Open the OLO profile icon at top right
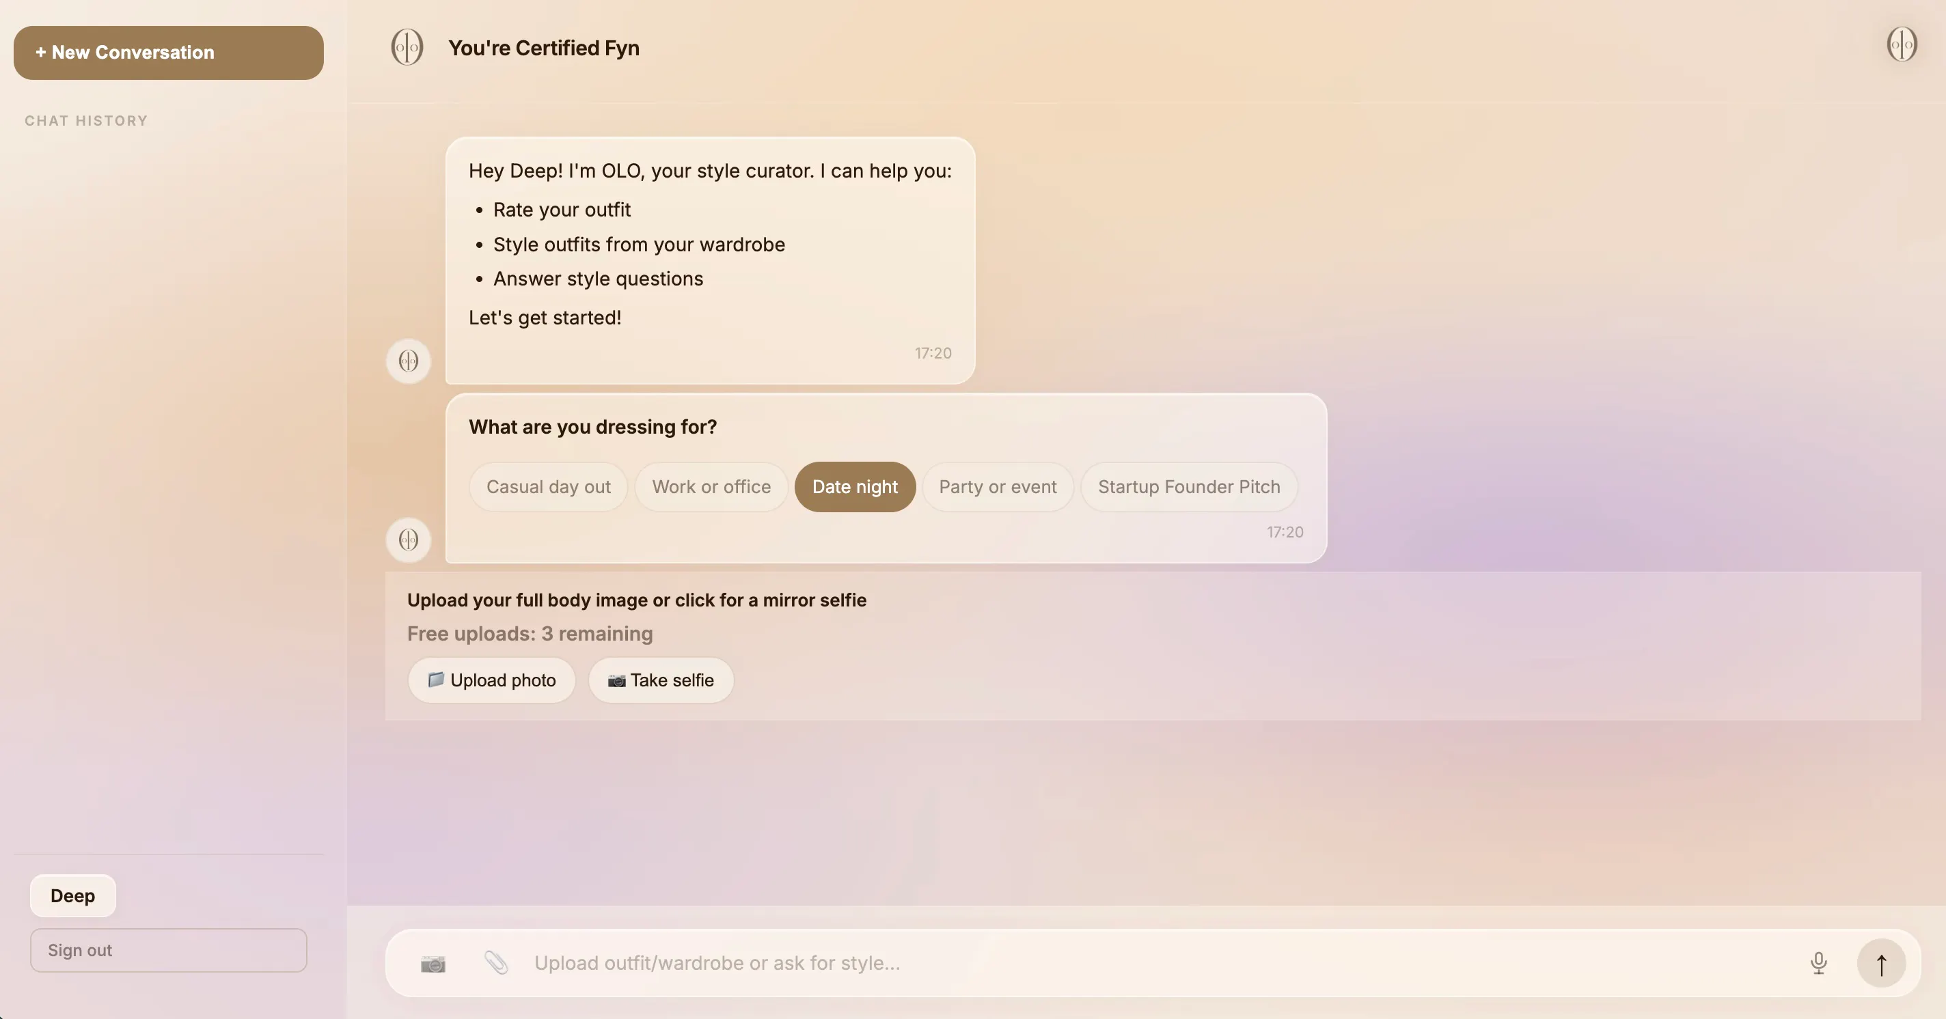This screenshot has width=1946, height=1019. pyautogui.click(x=1902, y=44)
